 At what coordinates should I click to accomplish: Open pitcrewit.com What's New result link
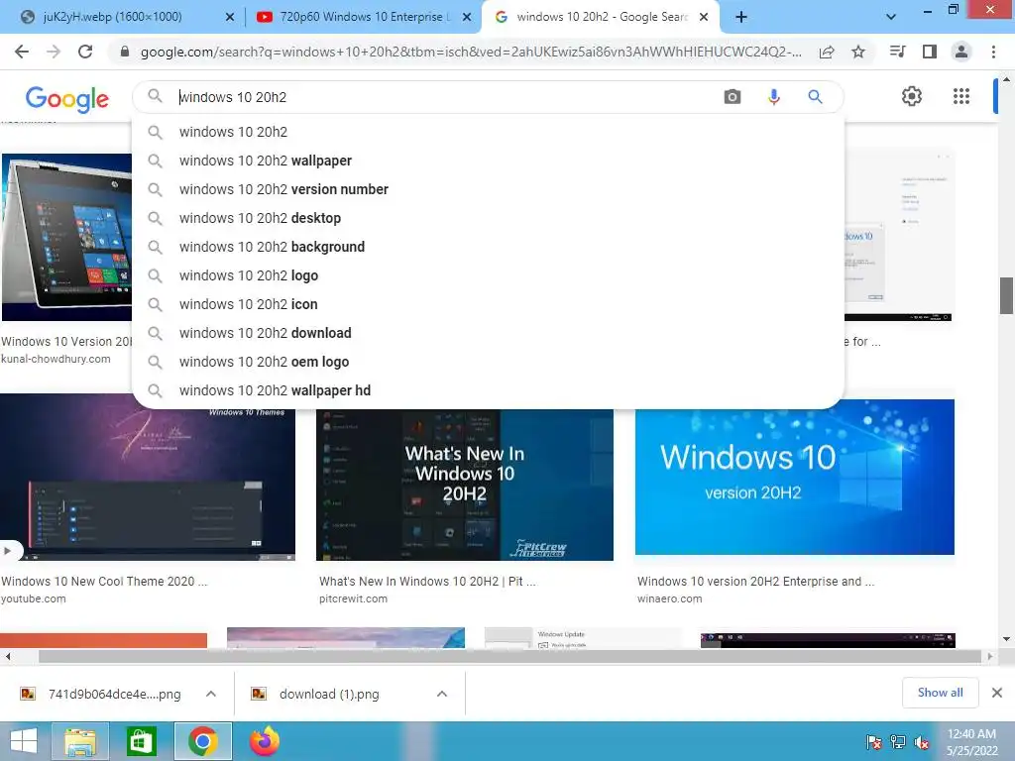pyautogui.click(x=427, y=590)
